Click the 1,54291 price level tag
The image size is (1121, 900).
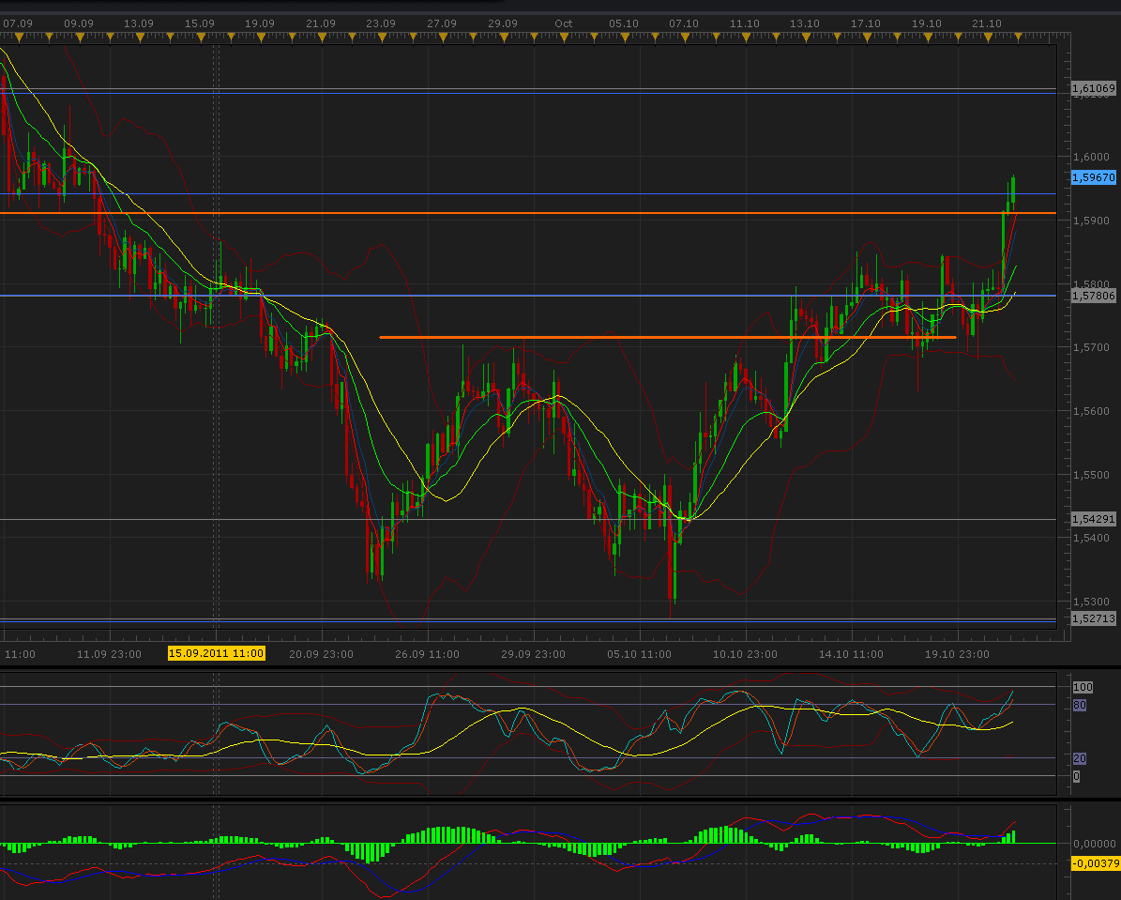coord(1093,519)
